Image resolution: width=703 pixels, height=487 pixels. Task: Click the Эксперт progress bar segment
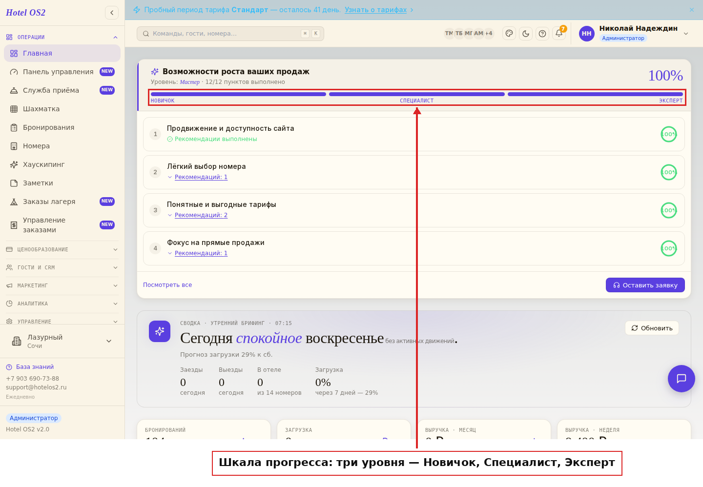click(x=595, y=94)
